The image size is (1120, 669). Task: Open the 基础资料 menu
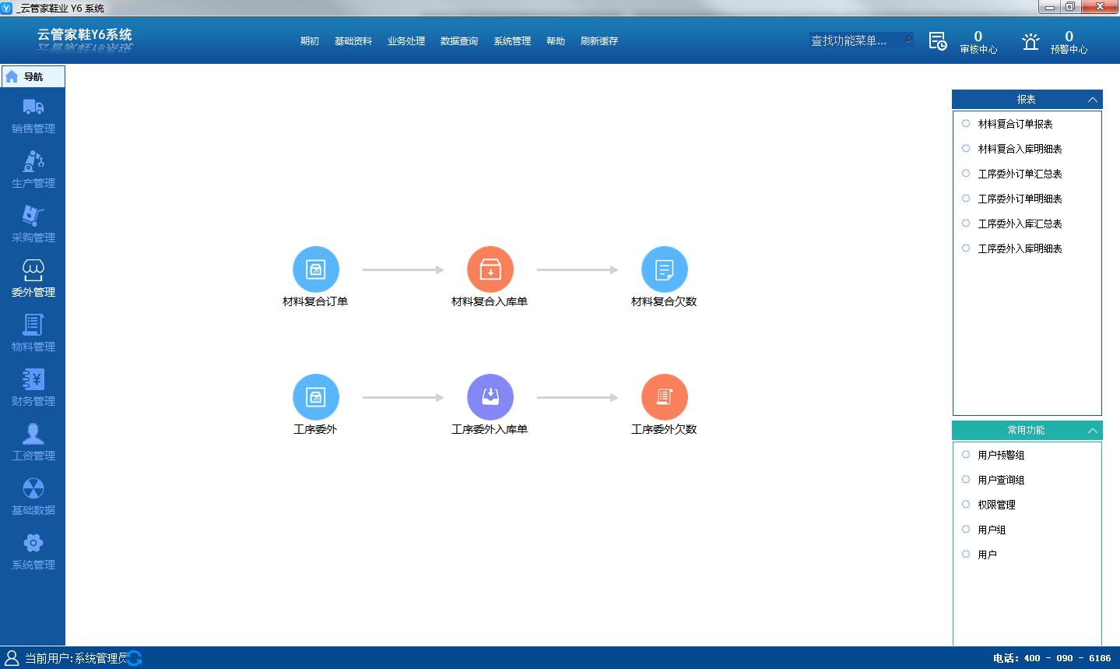[x=353, y=41]
